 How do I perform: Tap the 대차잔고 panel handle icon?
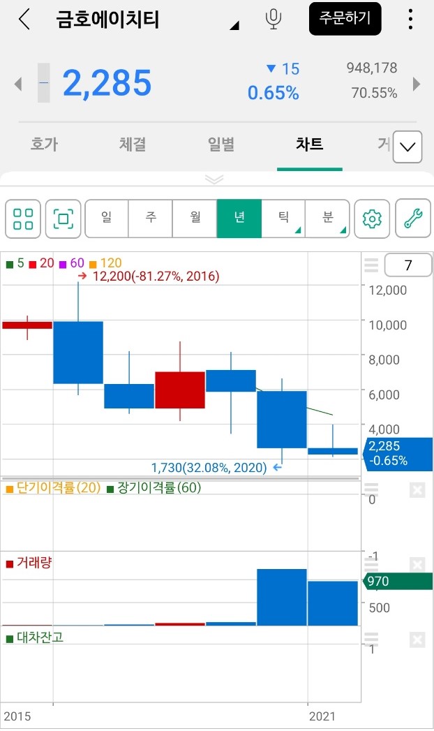click(371, 639)
